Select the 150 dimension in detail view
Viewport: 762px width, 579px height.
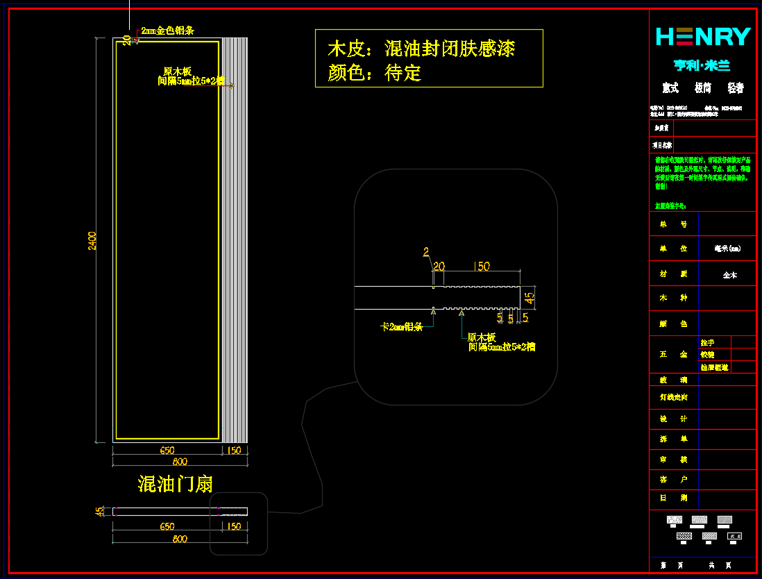point(481,266)
